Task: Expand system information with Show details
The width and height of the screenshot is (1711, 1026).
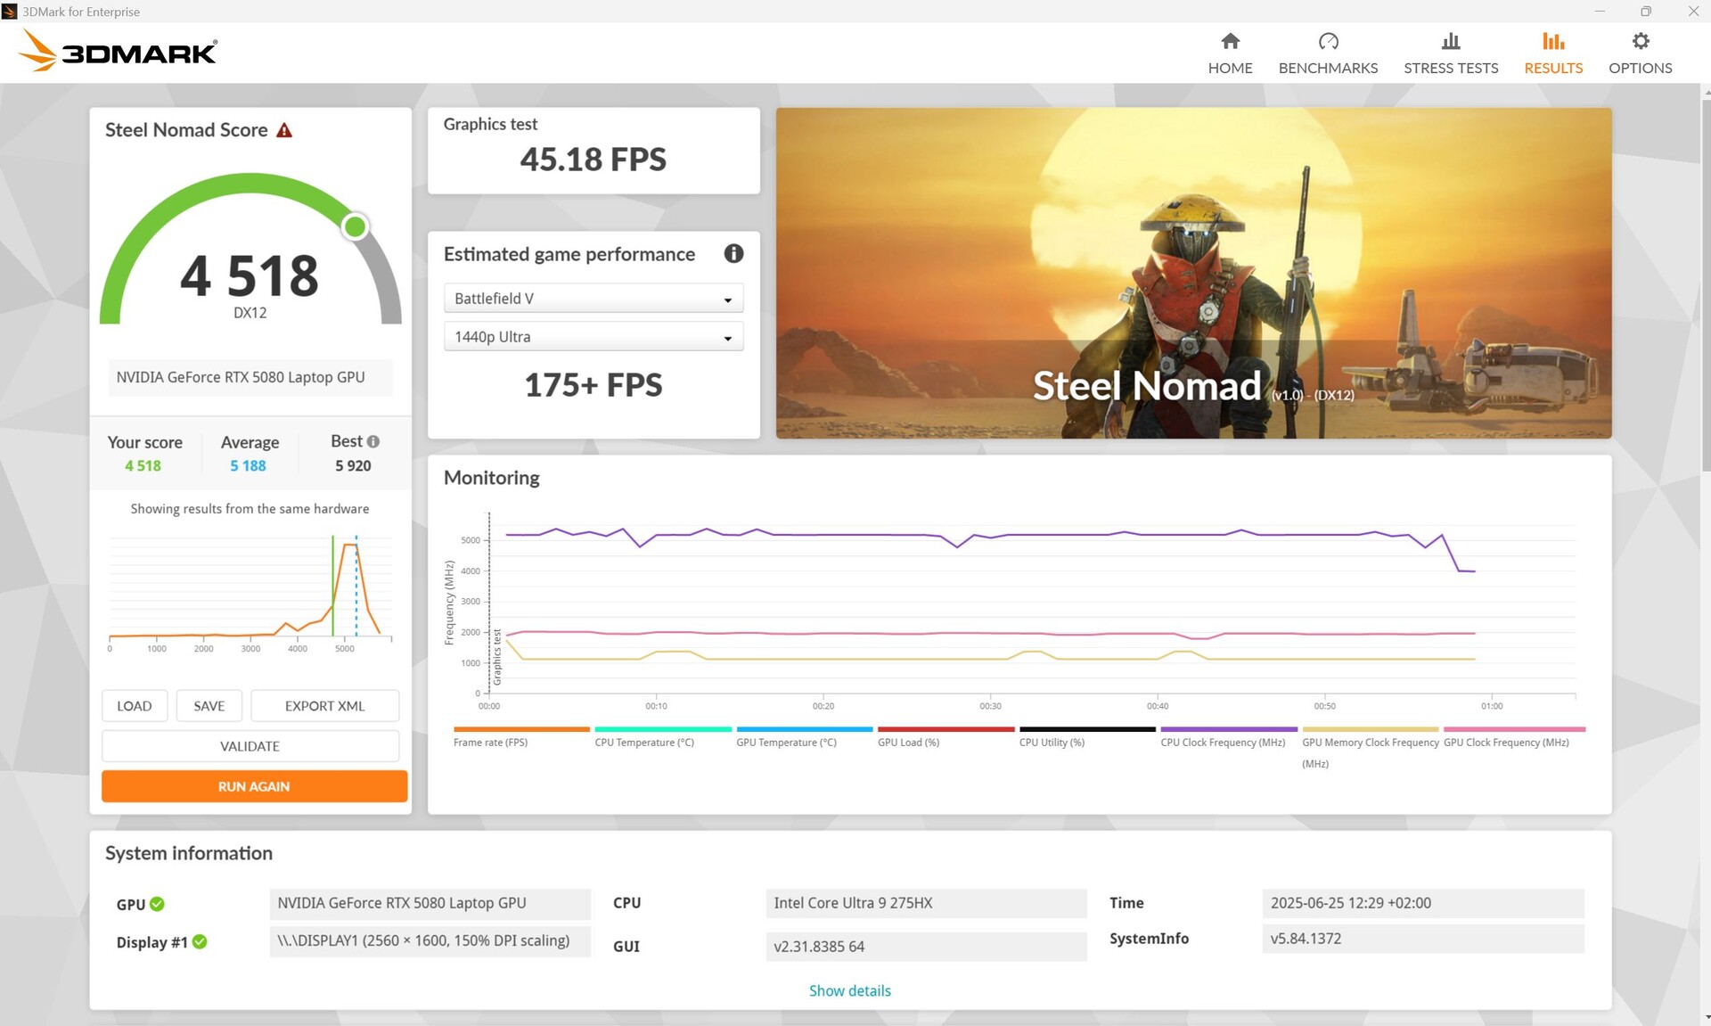Action: point(849,990)
